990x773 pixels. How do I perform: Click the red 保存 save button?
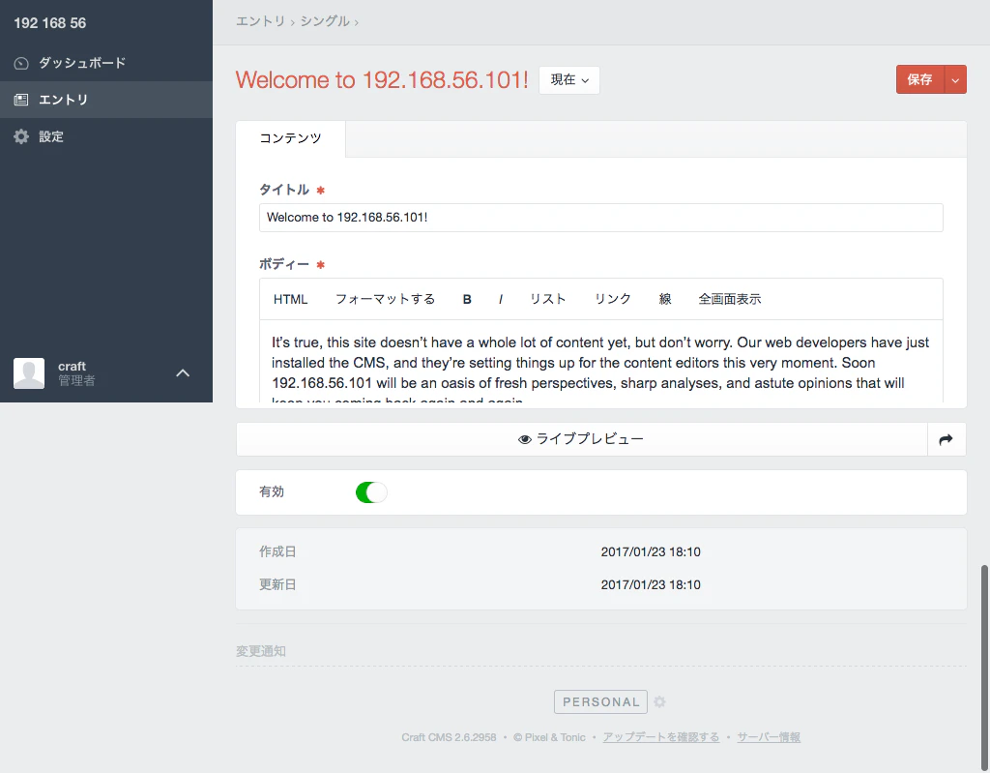coord(920,79)
